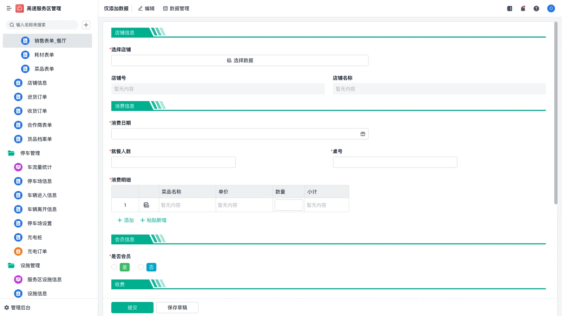Open the 数据管理 tab

click(176, 8)
